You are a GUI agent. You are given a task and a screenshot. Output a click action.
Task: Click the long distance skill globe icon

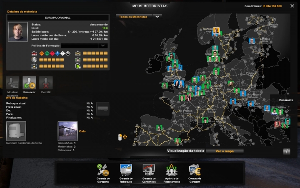click(x=34, y=60)
